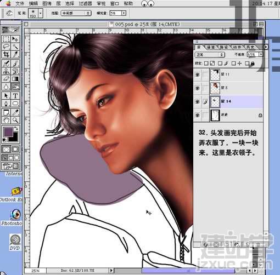This screenshot has height=275, width=280.
Task: Click the eyes icon in menu bar
Action: point(148,3)
